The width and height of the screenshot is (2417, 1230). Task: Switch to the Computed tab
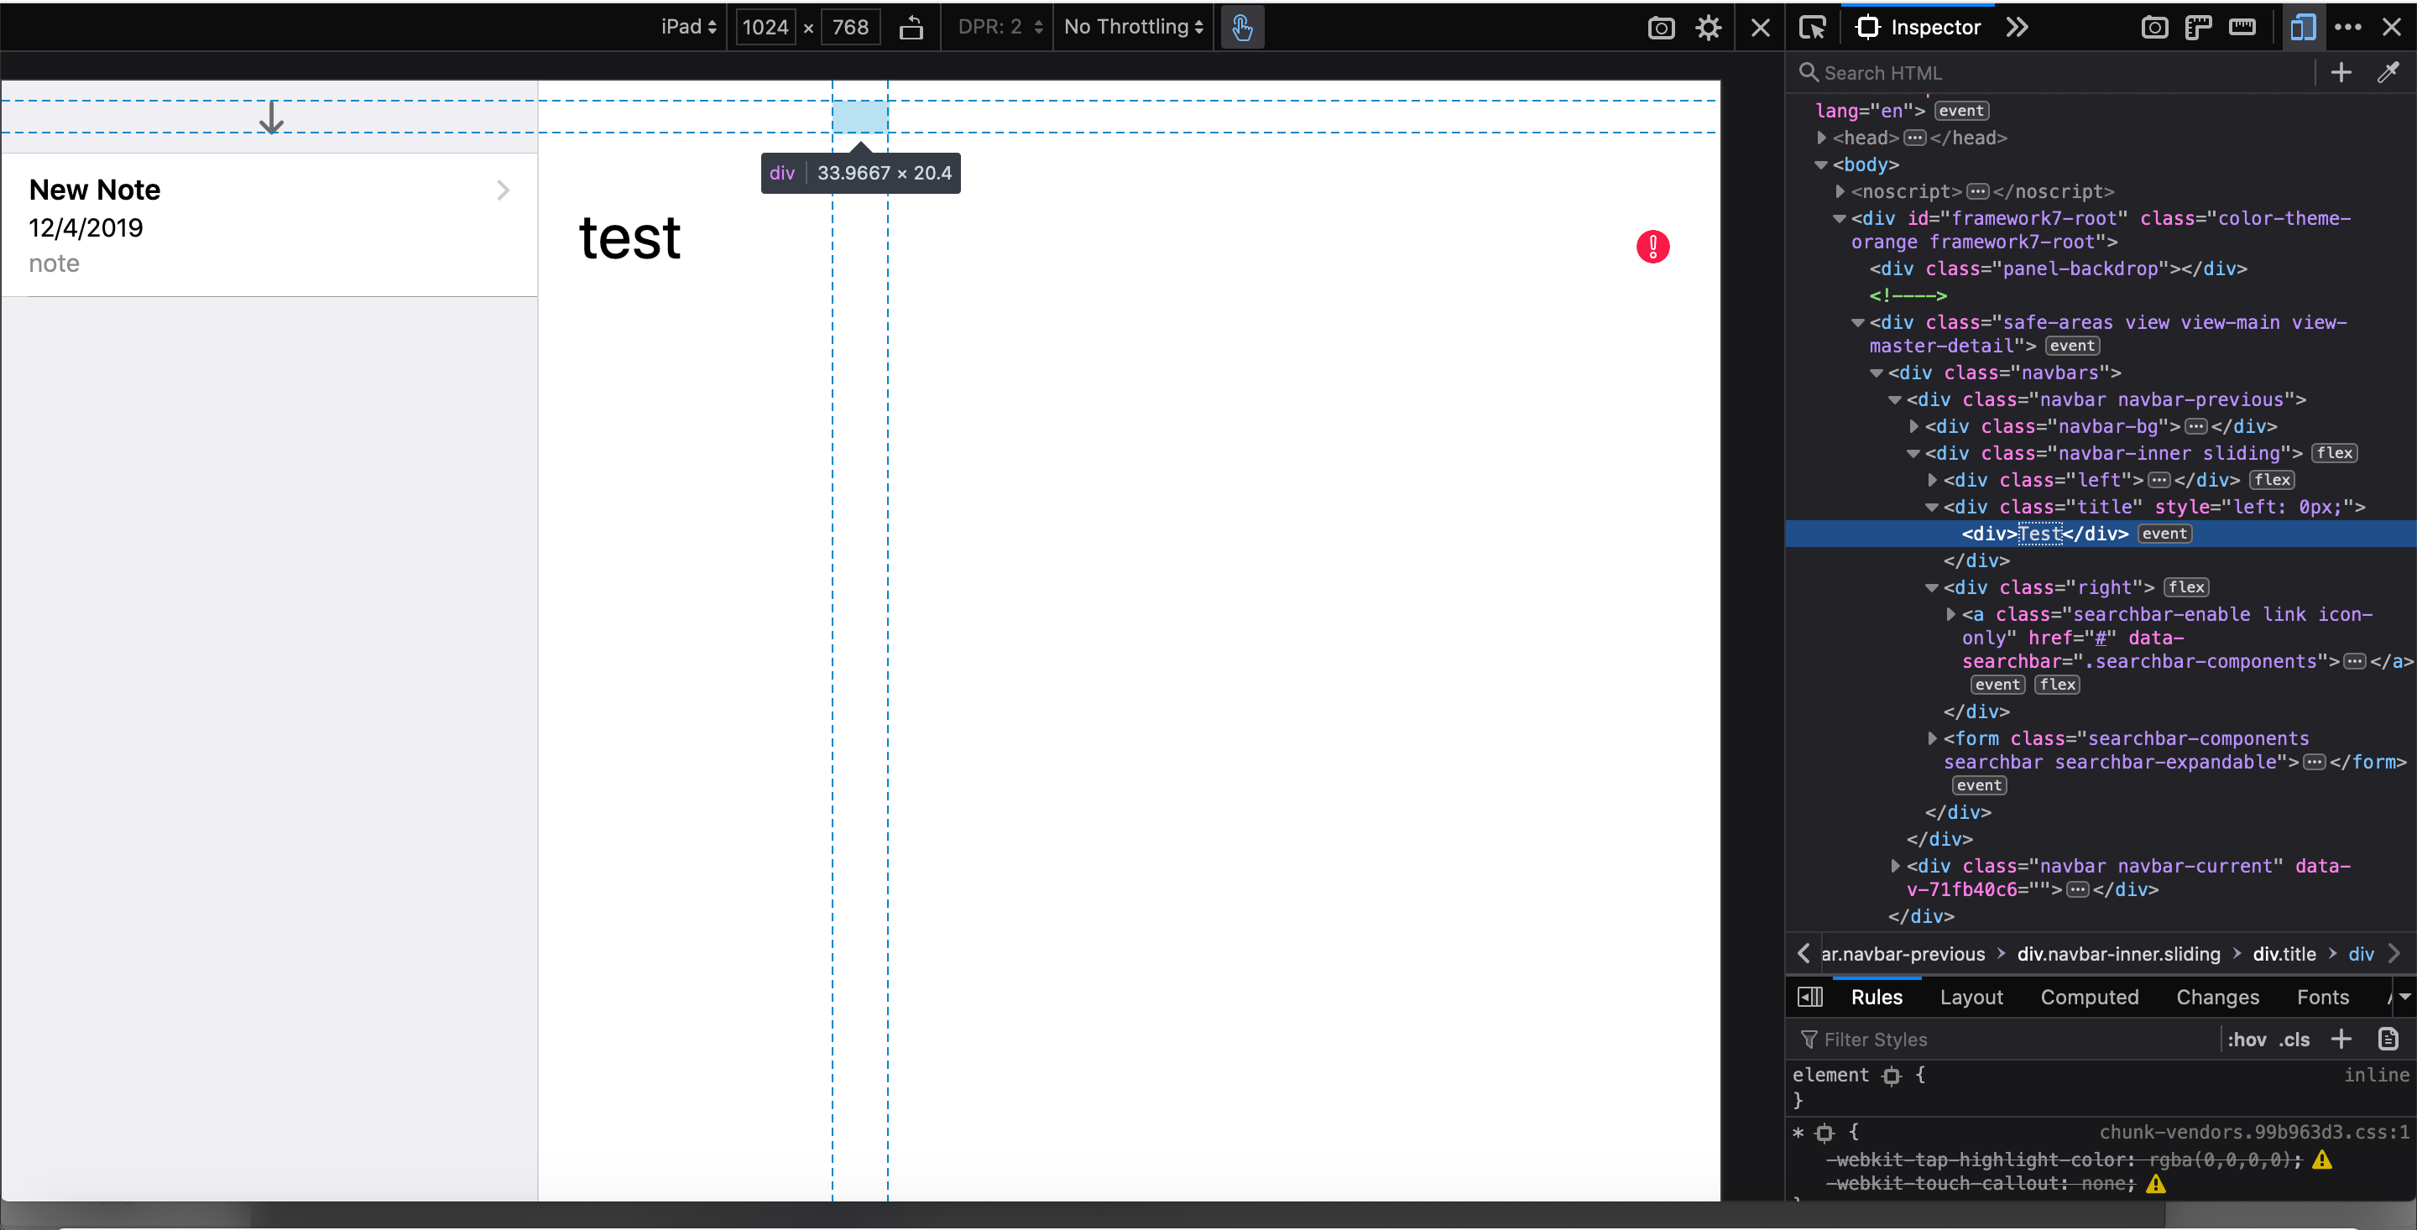click(x=2090, y=997)
